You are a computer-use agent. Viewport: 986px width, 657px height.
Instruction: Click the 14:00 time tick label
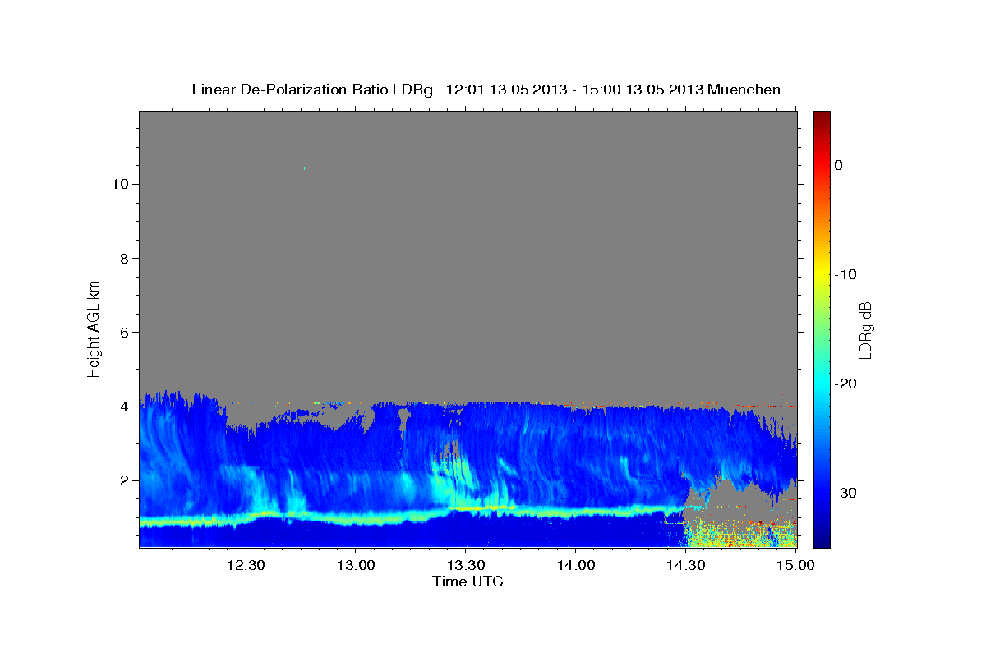(576, 565)
